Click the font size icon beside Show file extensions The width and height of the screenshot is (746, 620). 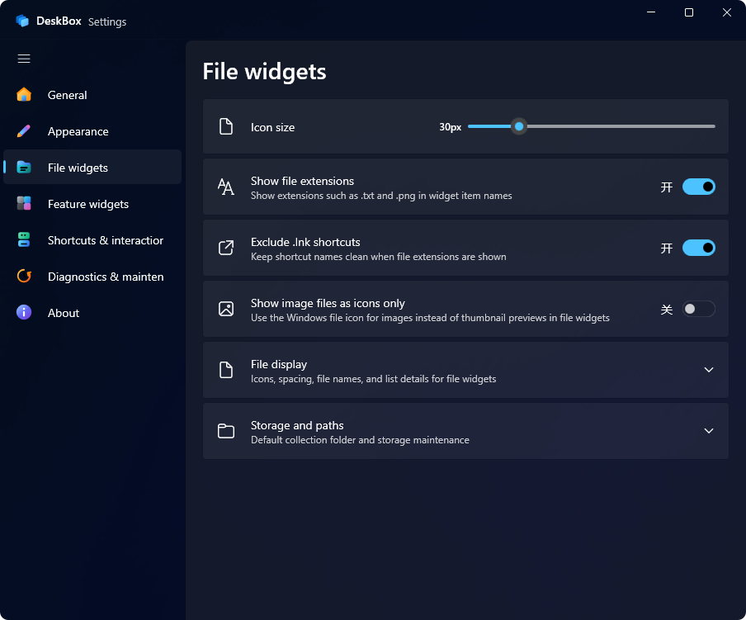point(226,187)
